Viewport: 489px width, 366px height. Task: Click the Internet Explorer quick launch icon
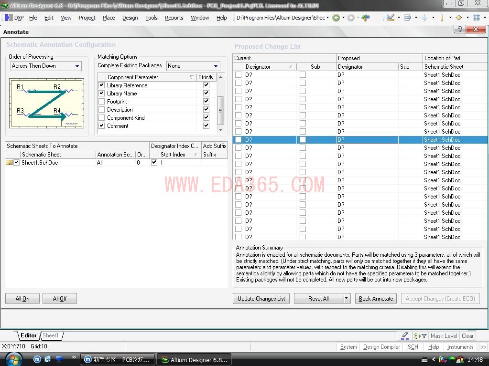(48, 359)
